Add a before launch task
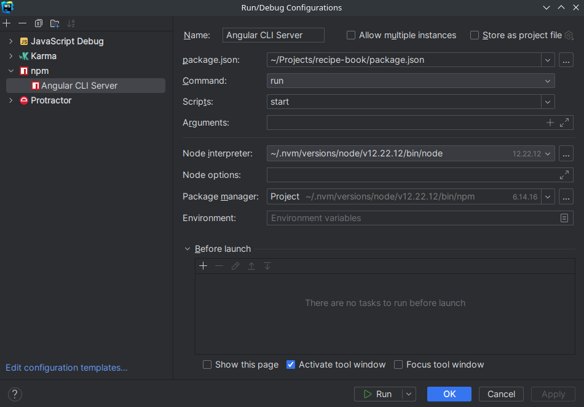 pyautogui.click(x=203, y=266)
